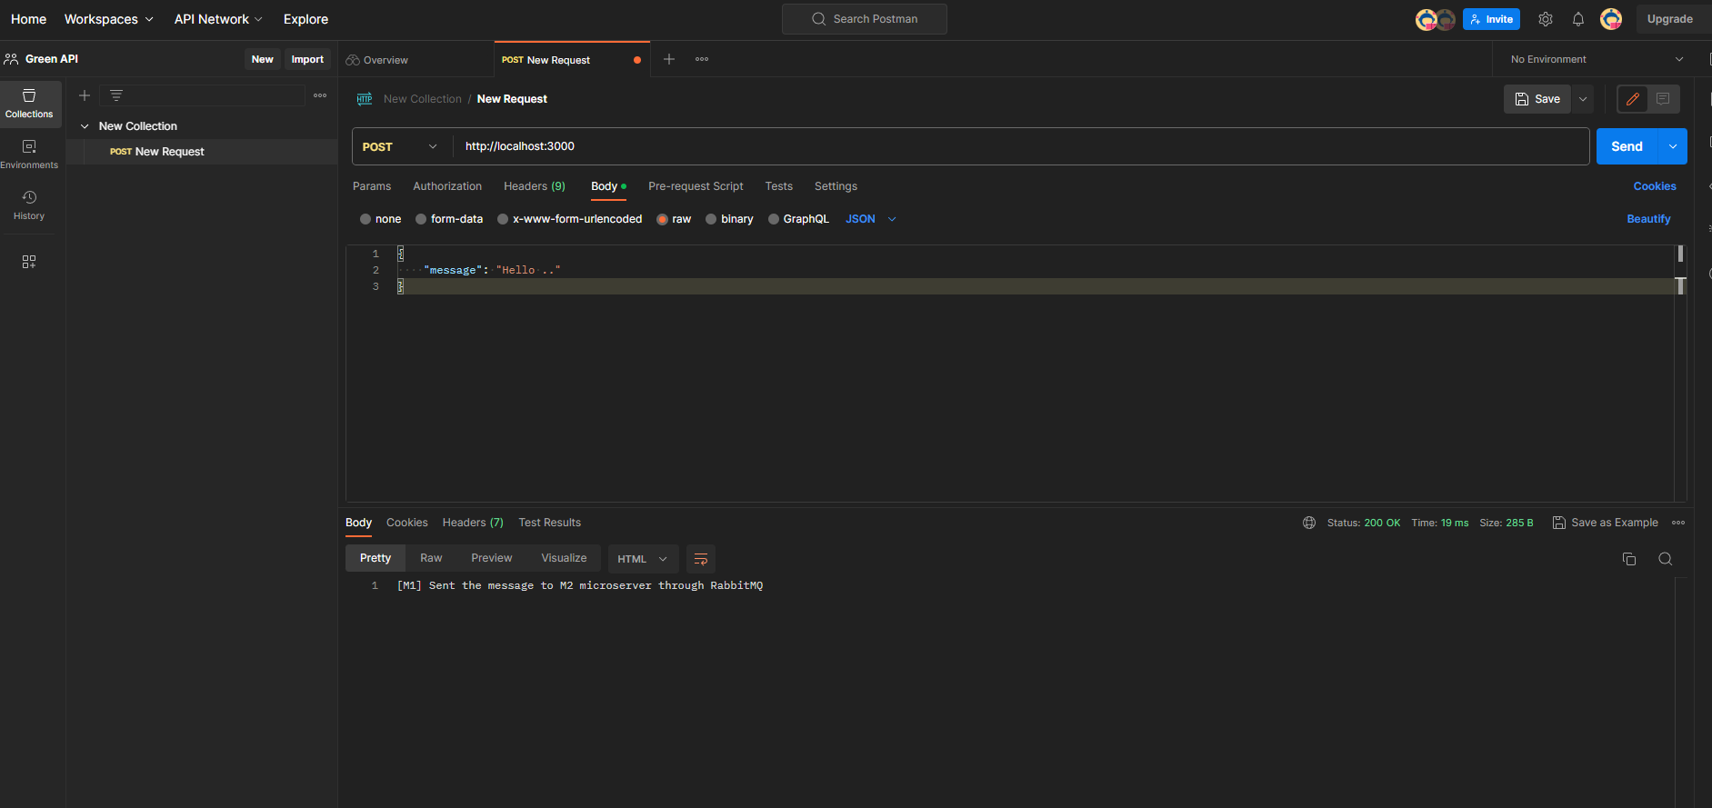Open the configure workspace sidebar icon

pos(29,262)
